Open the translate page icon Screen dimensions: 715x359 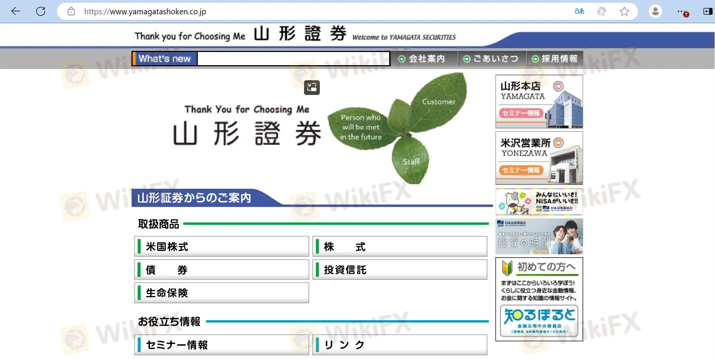coord(579,11)
